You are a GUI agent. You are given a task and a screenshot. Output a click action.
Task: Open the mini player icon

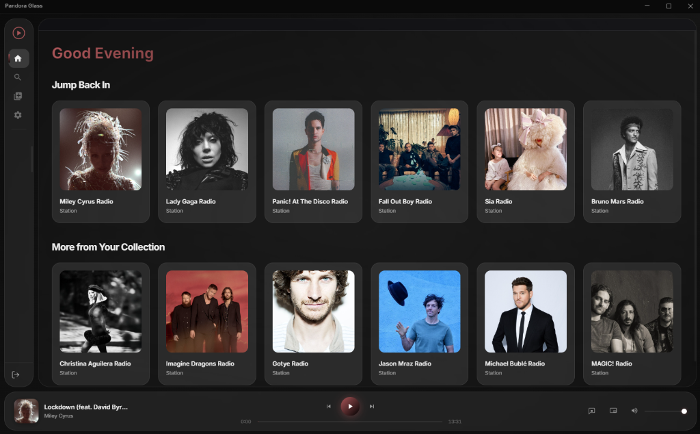click(x=613, y=410)
